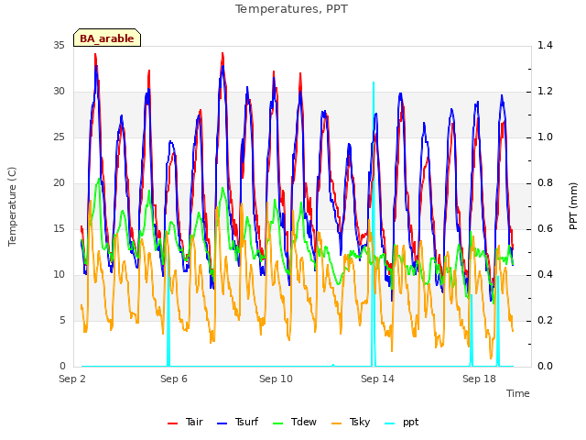586x440 pixels.
Task: Click the 1.0 PPT axis value
Action: click(x=545, y=137)
